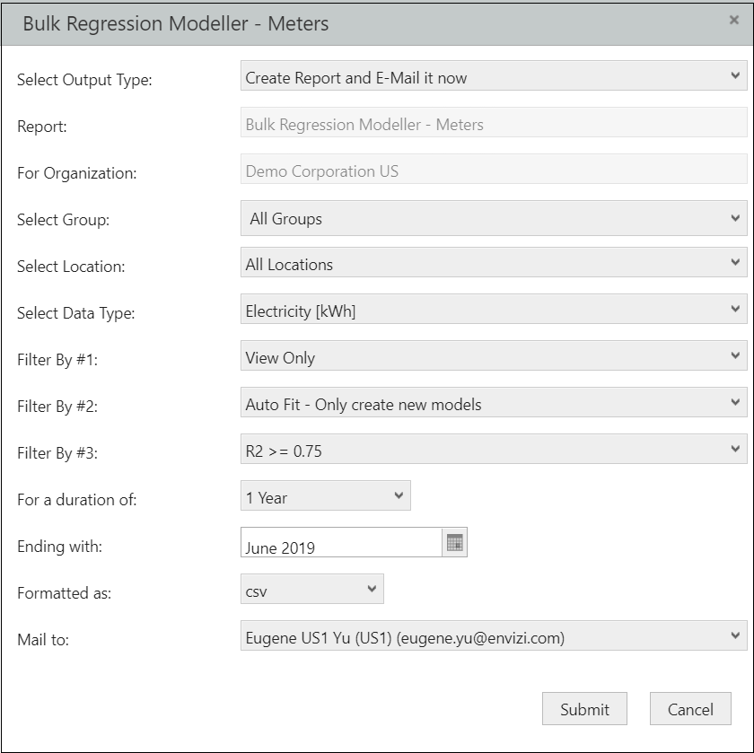Open the All Locations dropdown
This screenshot has width=754, height=753.
pos(494,262)
